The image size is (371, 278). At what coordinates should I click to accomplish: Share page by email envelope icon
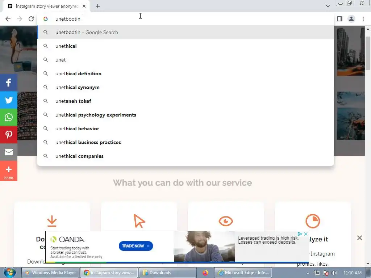(x=9, y=152)
